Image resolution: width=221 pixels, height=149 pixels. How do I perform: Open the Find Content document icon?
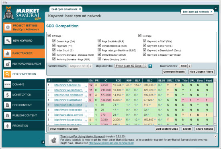click(8, 105)
